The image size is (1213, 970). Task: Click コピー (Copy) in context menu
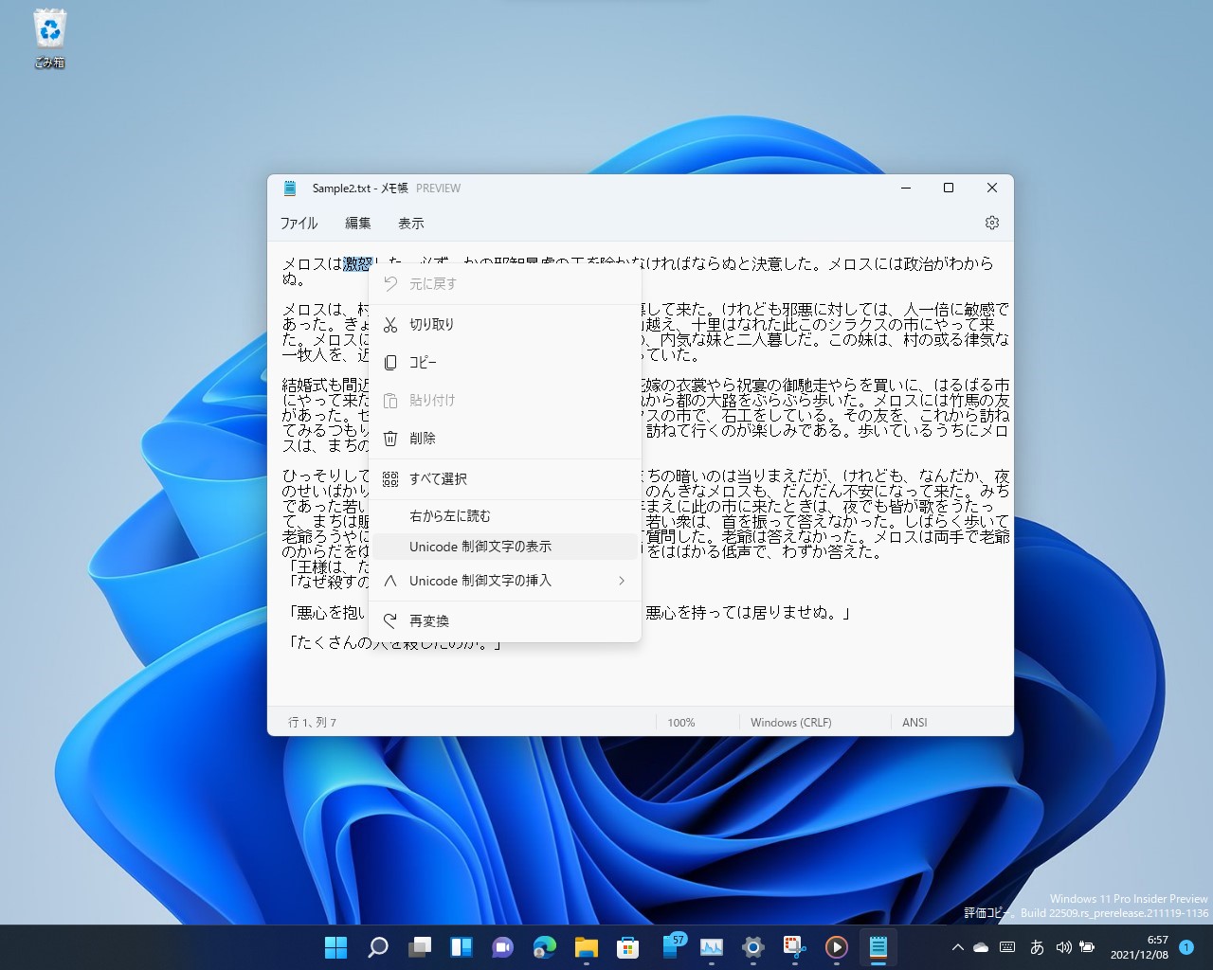click(504, 362)
